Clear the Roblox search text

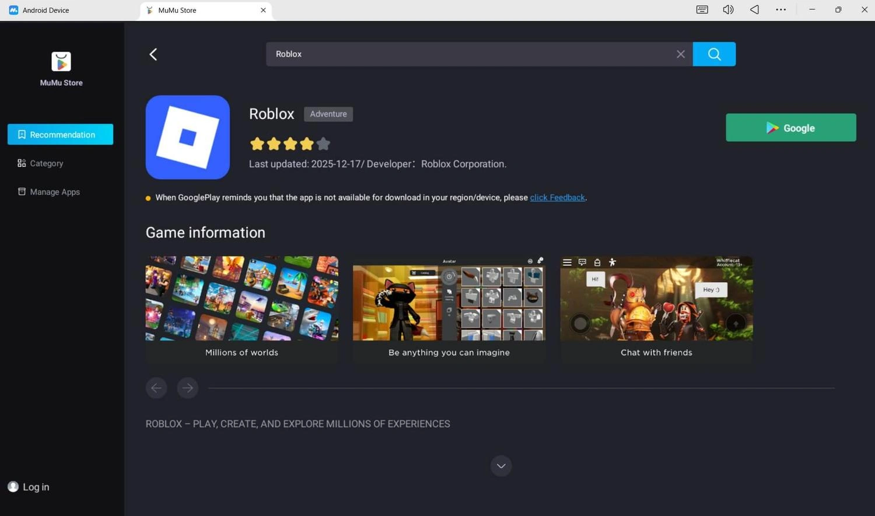(x=680, y=54)
